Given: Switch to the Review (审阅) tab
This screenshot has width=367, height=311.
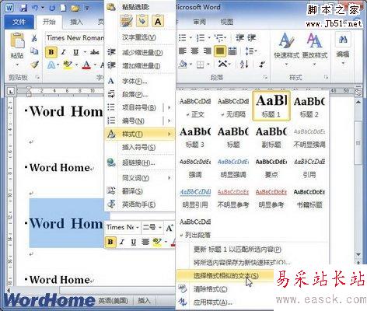Looking at the screenshot, I should click(199, 22).
